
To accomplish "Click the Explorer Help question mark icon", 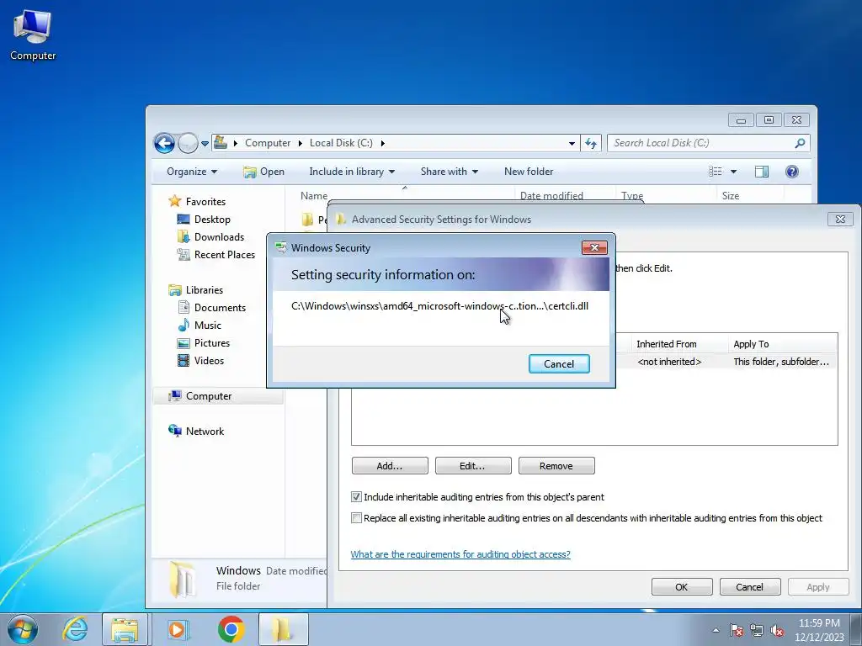I will (791, 172).
